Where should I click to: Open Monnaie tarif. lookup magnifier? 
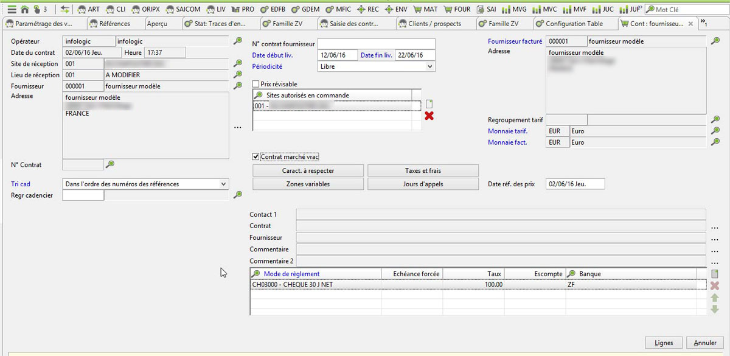tap(716, 131)
